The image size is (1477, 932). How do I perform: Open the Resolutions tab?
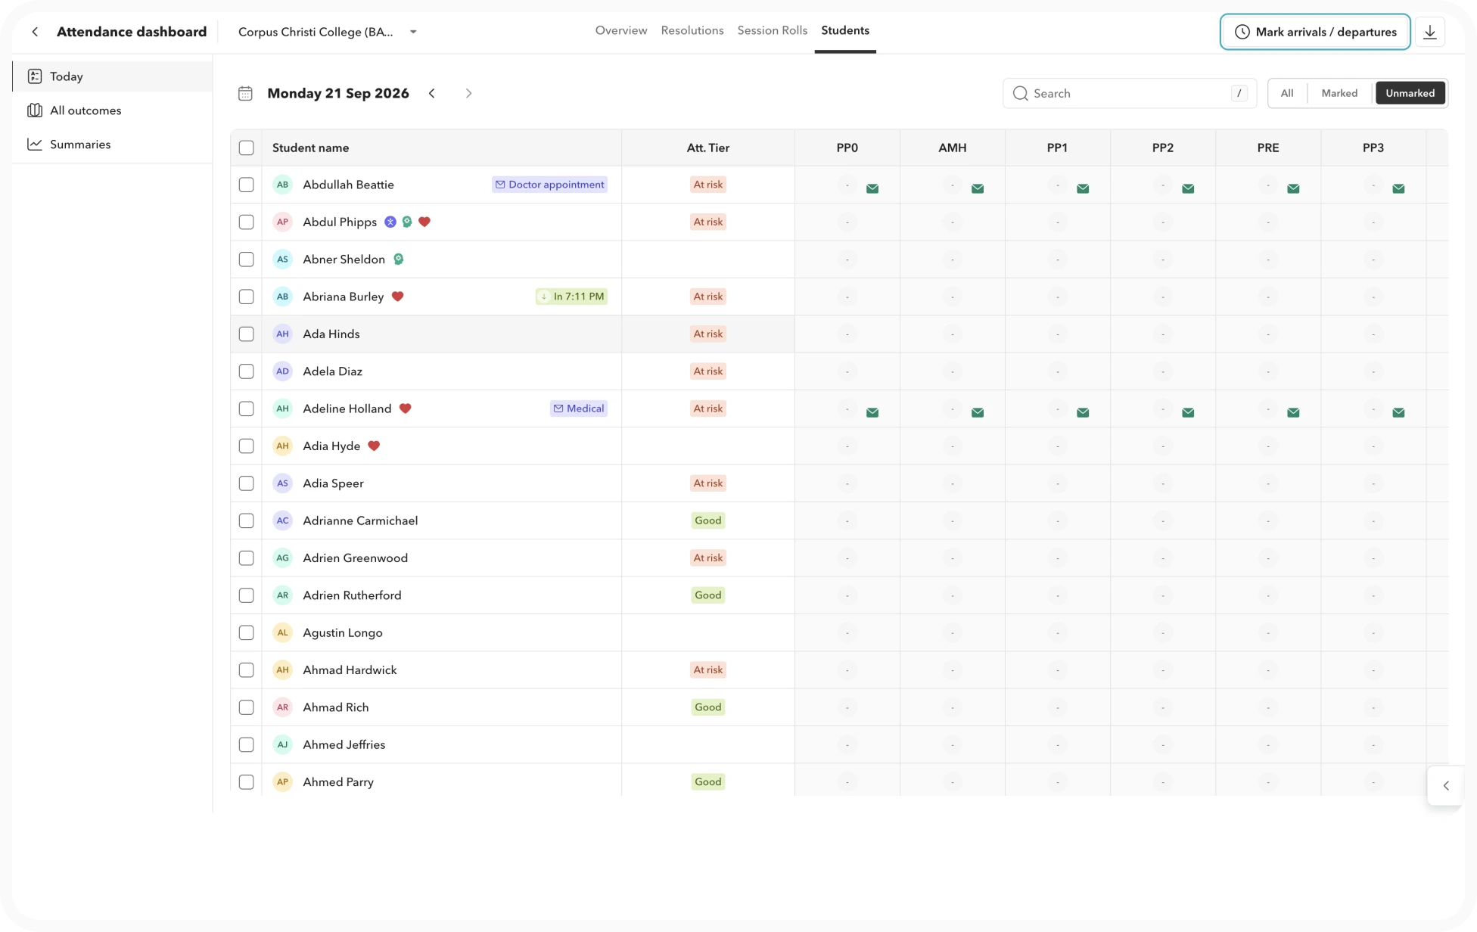tap(692, 30)
